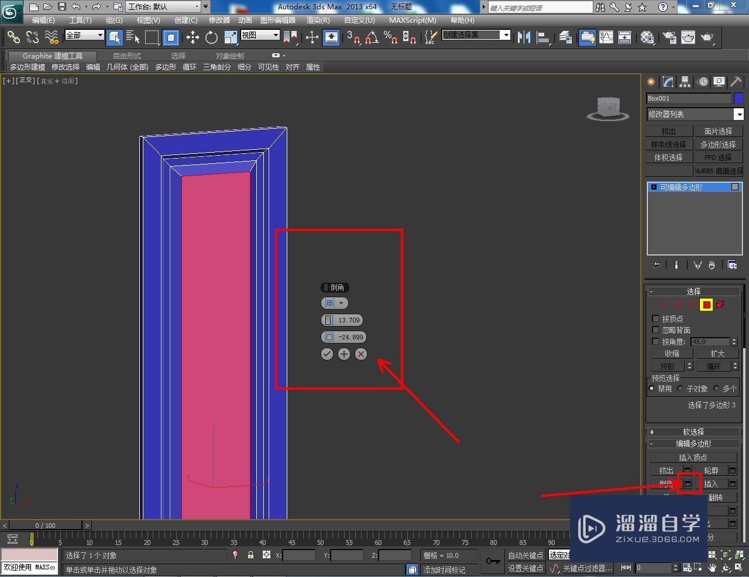The image size is (749, 577).
Task: Open the 视图 reference coordinate dropdown
Action: [x=260, y=35]
